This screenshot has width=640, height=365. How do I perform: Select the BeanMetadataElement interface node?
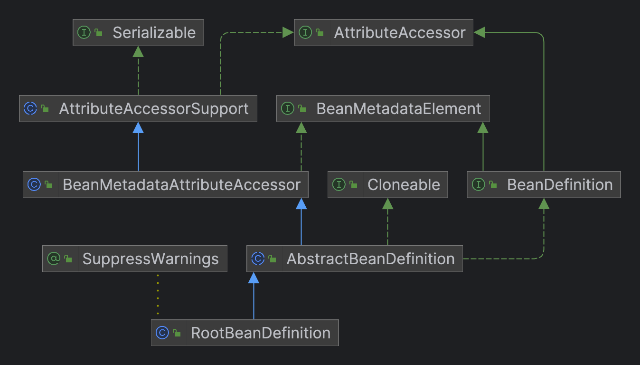[x=383, y=108]
